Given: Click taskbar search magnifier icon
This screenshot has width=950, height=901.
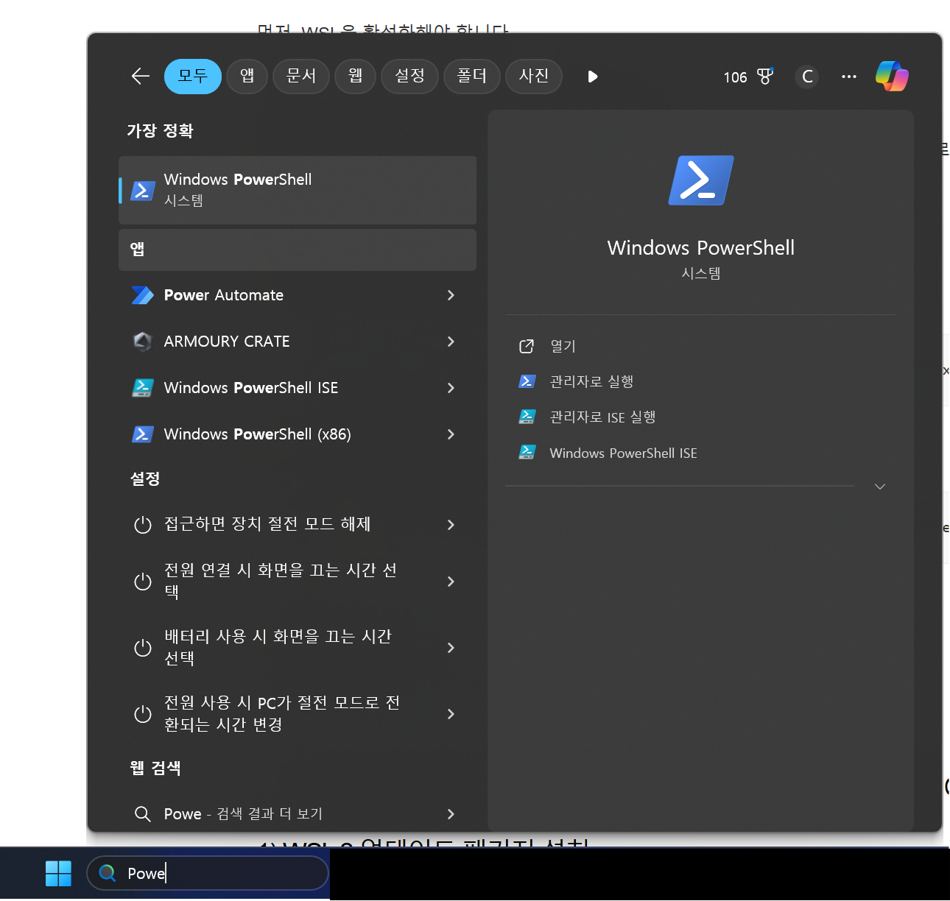Looking at the screenshot, I should coord(108,873).
